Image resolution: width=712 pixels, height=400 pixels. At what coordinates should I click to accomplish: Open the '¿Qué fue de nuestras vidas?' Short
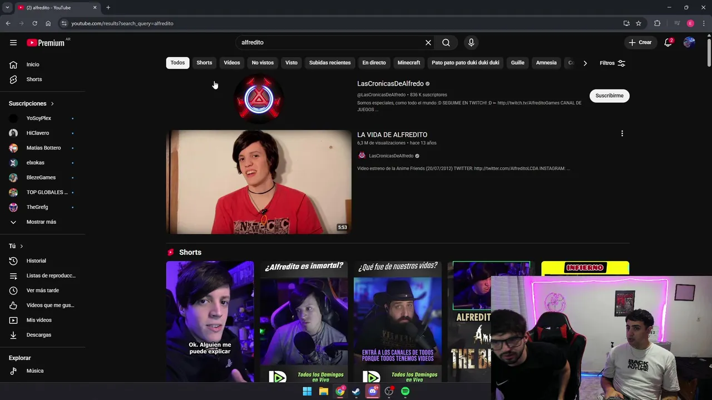point(398,322)
